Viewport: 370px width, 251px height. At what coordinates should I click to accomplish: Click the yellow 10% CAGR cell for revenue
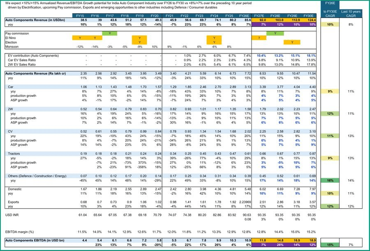[330, 25]
